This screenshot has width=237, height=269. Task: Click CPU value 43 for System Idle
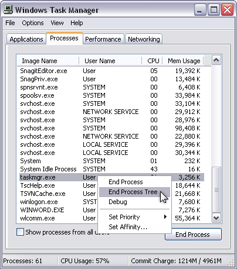click(154, 169)
